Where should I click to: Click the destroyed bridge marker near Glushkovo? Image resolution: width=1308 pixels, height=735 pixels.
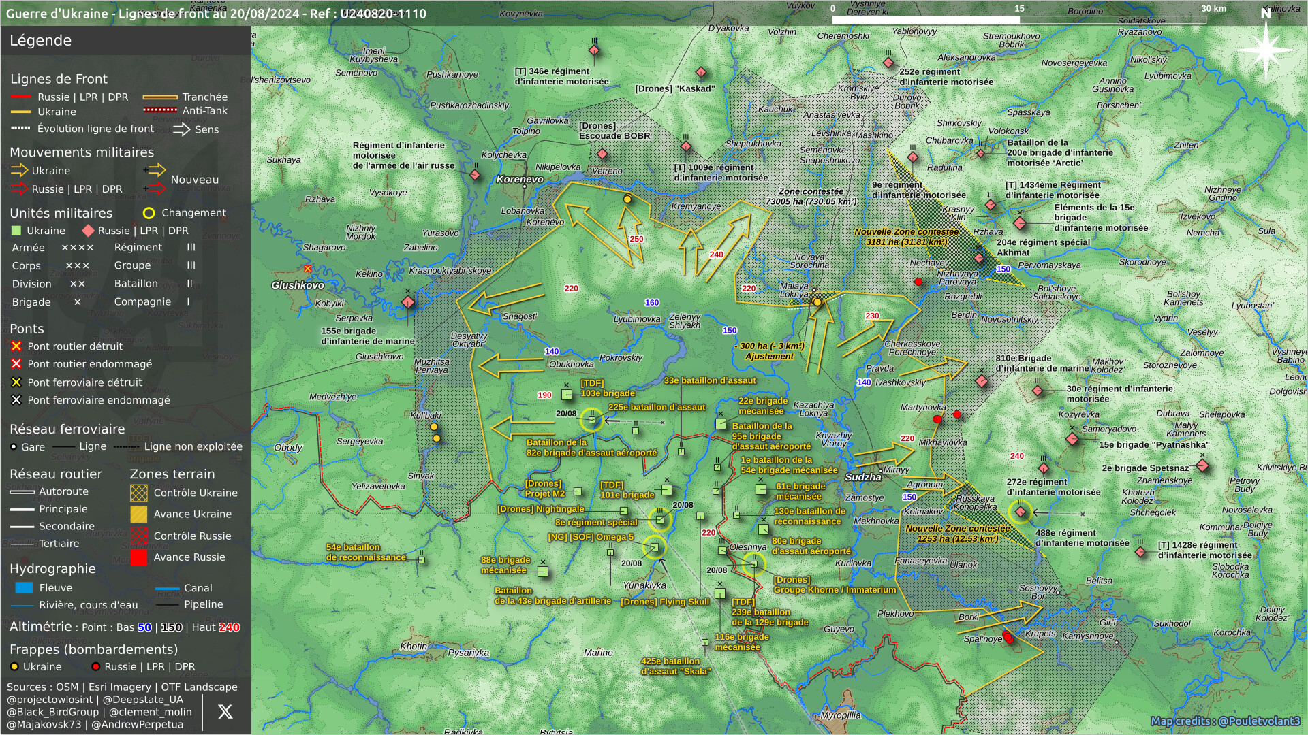pos(308,269)
